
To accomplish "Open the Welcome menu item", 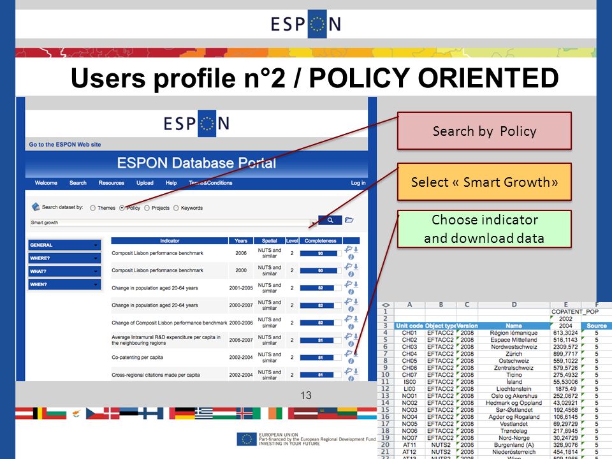I will (46, 183).
